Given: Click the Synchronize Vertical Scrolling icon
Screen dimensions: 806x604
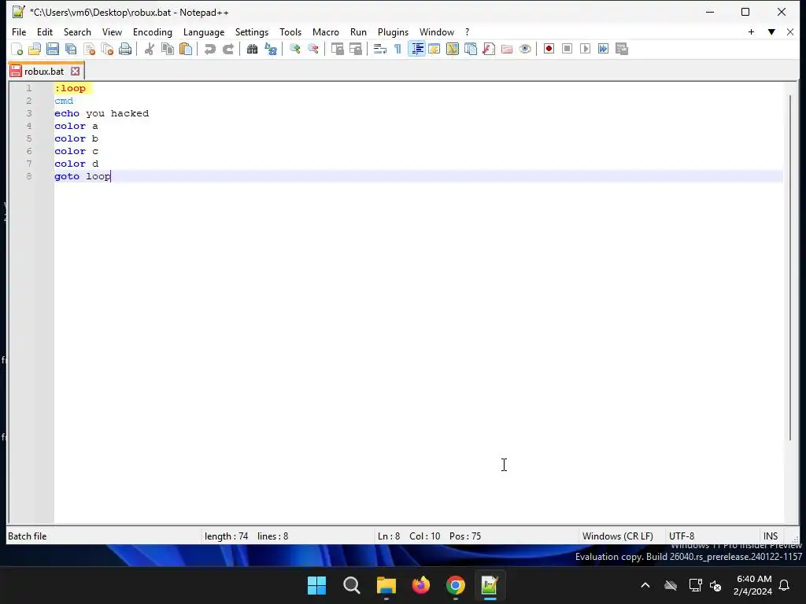Looking at the screenshot, I should pyautogui.click(x=337, y=49).
